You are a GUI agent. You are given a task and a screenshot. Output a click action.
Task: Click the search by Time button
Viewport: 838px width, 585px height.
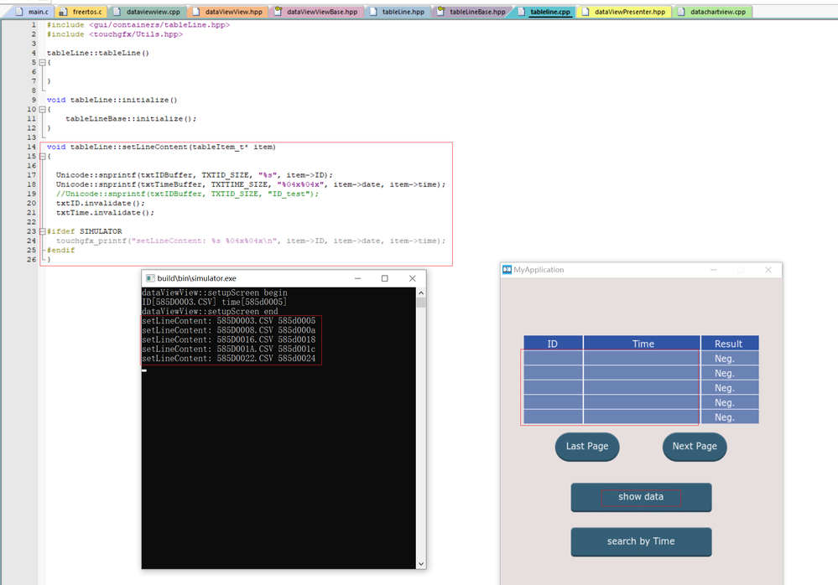click(x=641, y=541)
